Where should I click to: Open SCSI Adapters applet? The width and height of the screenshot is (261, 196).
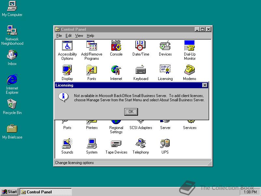pyautogui.click(x=141, y=125)
